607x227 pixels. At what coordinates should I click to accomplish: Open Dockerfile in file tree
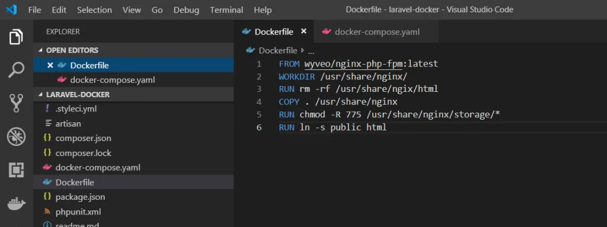133,182
